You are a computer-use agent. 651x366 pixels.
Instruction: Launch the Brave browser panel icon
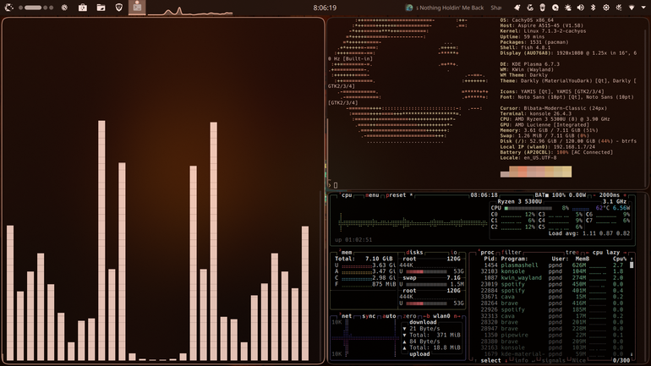point(119,8)
